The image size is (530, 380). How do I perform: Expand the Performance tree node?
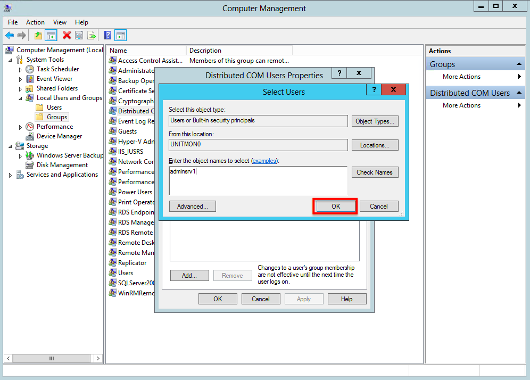coord(20,127)
